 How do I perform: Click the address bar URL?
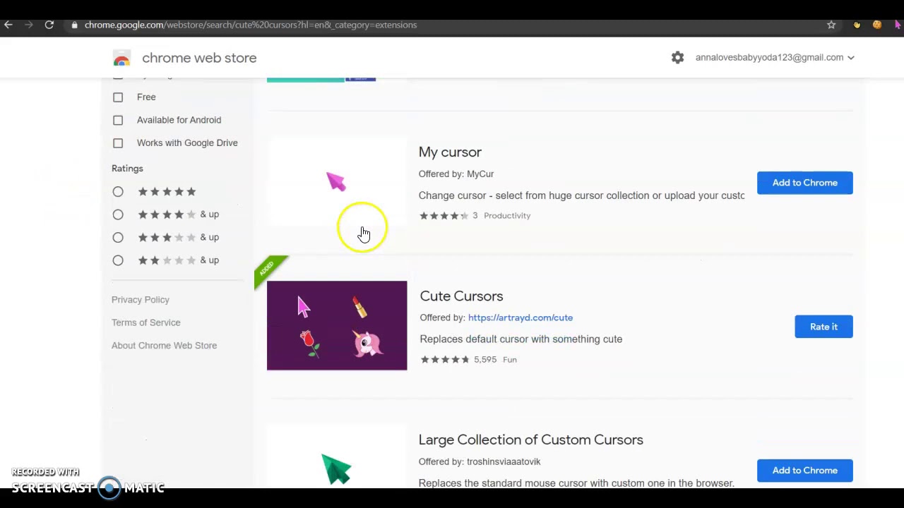tap(251, 25)
